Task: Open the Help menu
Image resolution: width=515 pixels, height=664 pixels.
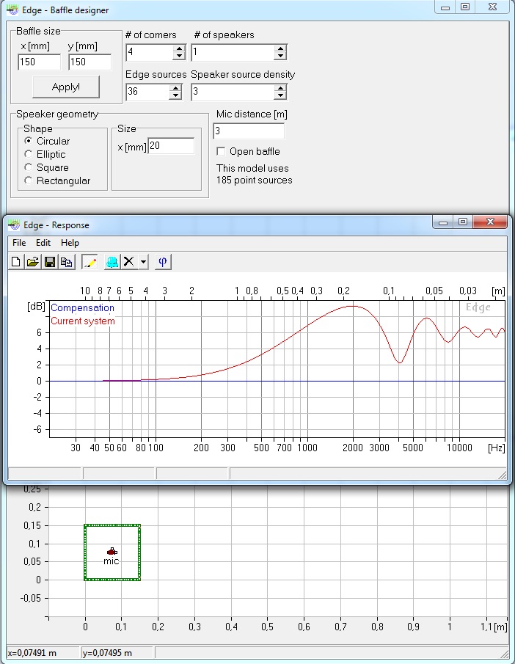Action: click(70, 243)
